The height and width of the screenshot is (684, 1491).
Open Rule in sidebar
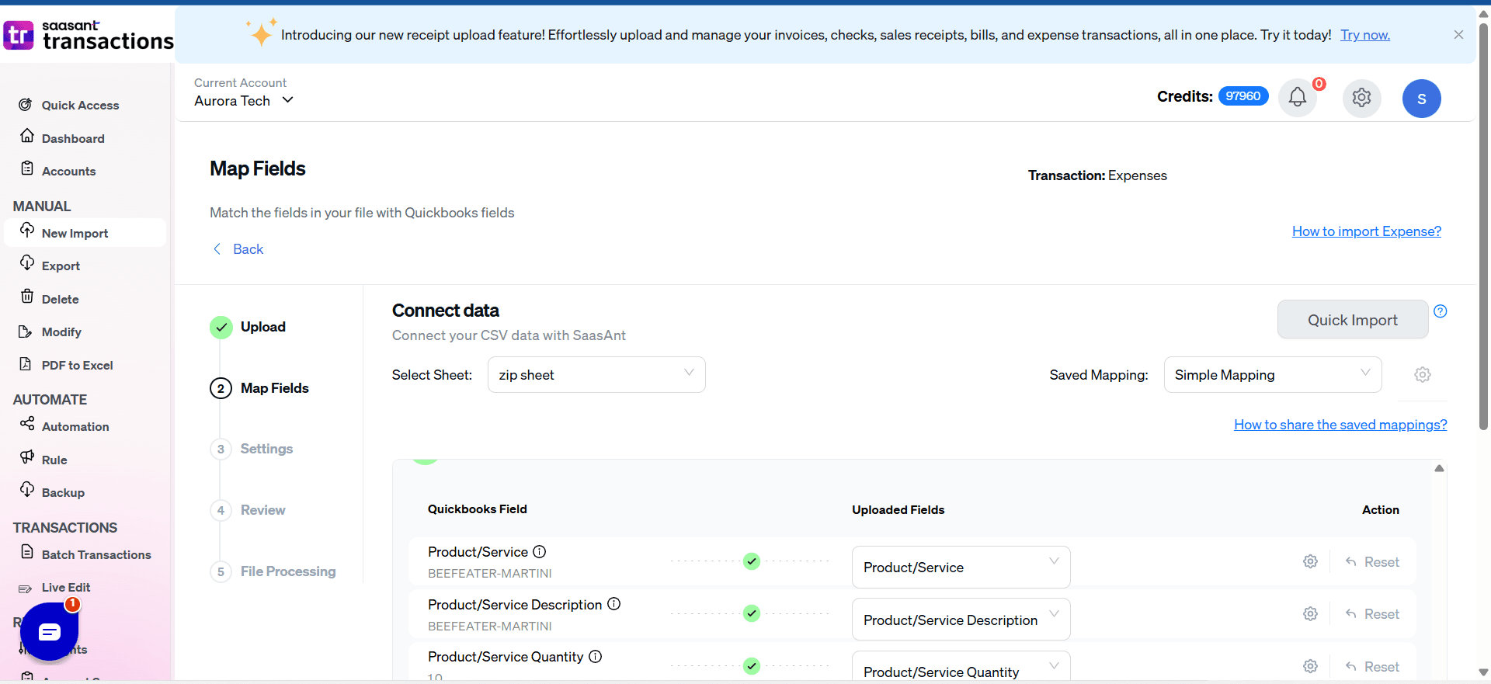(x=54, y=460)
